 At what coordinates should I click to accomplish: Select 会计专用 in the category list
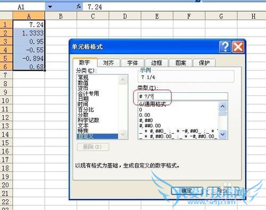click(97, 93)
